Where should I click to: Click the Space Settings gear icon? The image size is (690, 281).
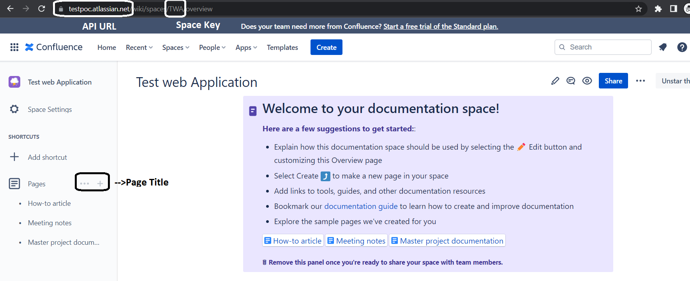[14, 109]
